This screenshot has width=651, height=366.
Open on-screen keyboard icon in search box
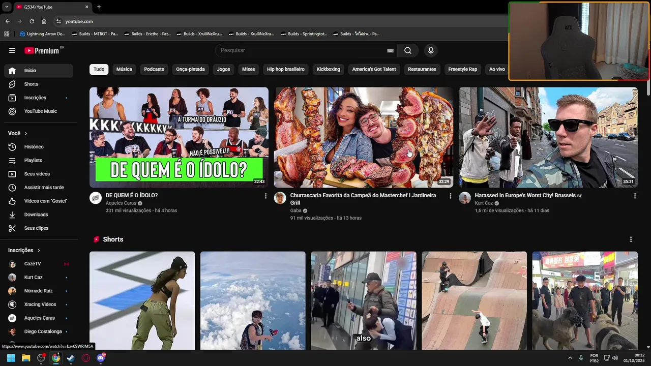coord(390,50)
